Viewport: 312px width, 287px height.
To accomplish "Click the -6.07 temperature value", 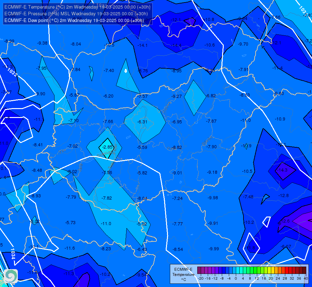I will (x=286, y=247).
